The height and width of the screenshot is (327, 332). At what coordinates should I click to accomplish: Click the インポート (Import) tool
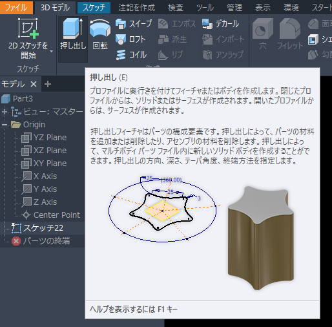[x=223, y=39]
